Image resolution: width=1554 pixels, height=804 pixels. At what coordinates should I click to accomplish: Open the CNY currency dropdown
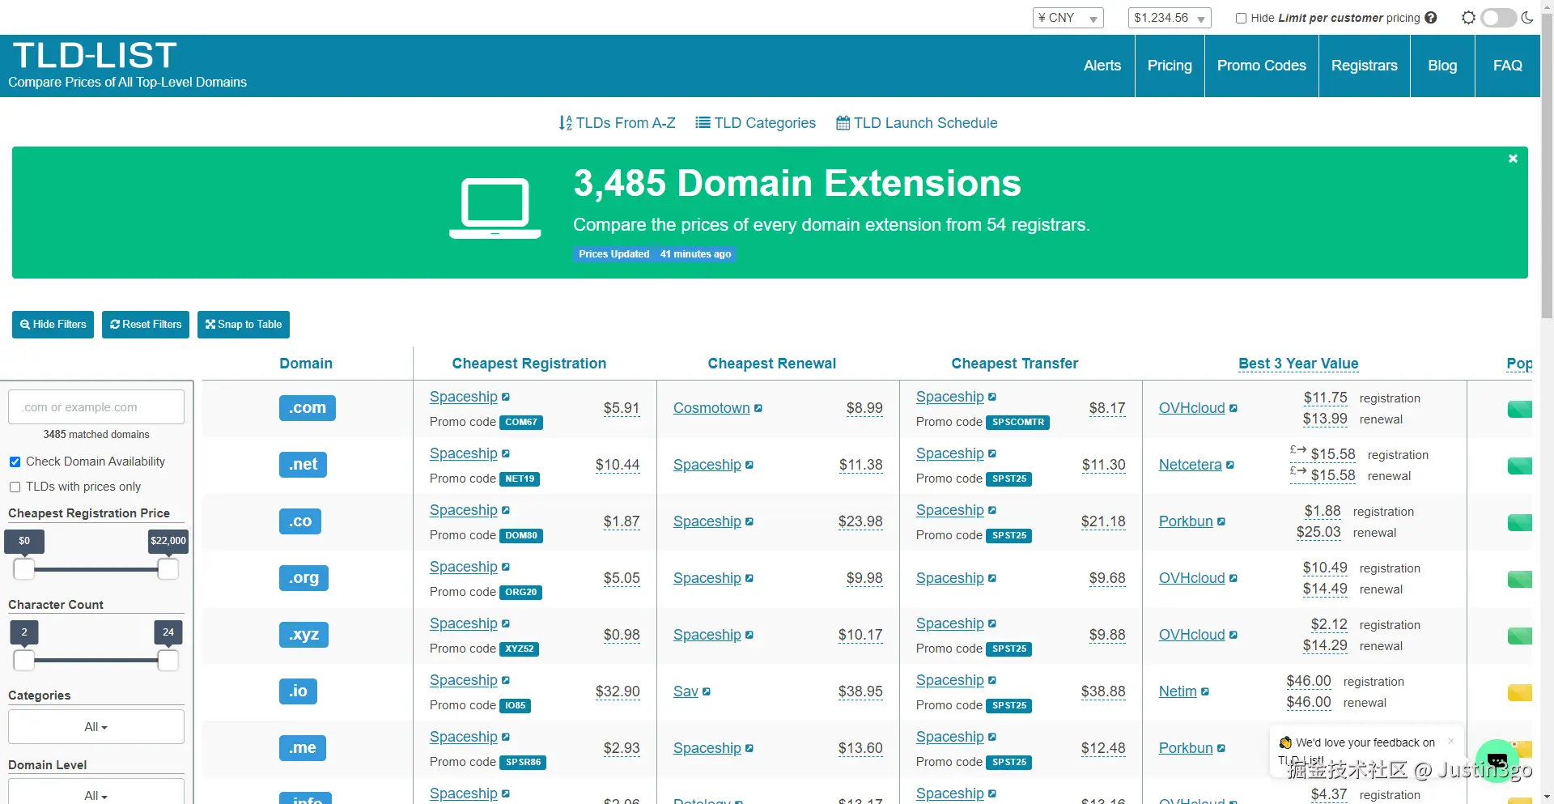pos(1068,18)
